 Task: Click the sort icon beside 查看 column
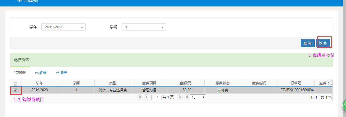[x=330, y=83]
